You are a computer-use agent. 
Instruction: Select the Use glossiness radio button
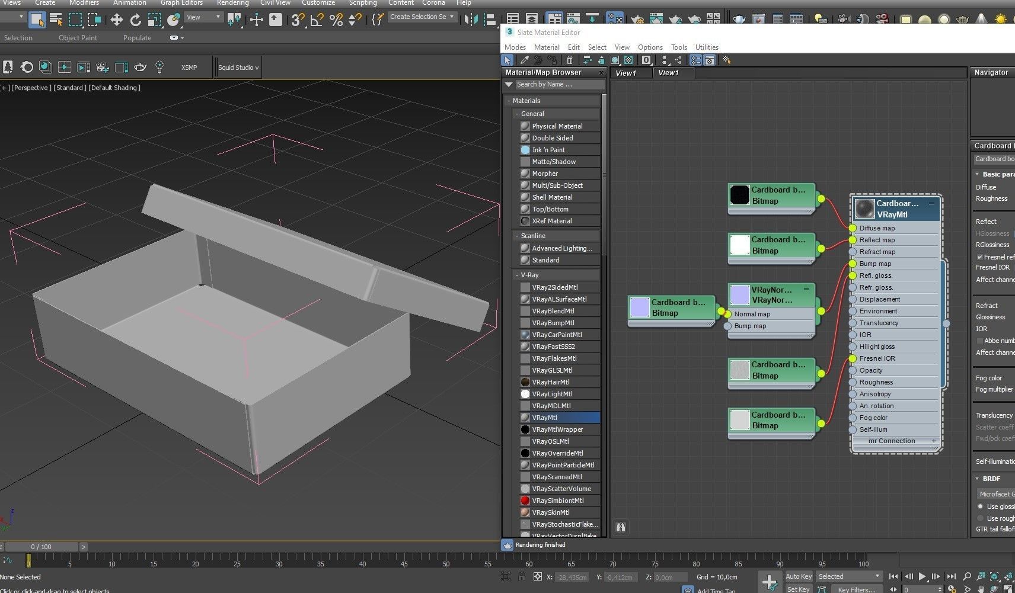980,507
